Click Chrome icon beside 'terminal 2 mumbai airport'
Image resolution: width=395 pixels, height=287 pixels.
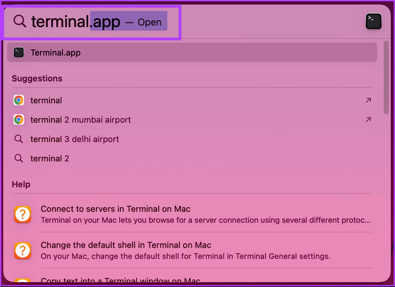pyautogui.click(x=19, y=120)
